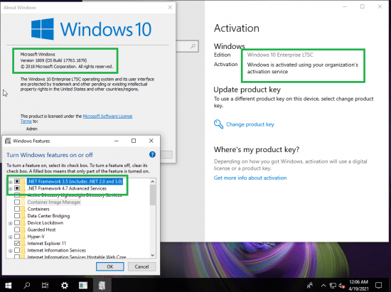The height and width of the screenshot is (292, 391).
Task: Select the Internet Explorer 11 label
Action: coord(47,243)
